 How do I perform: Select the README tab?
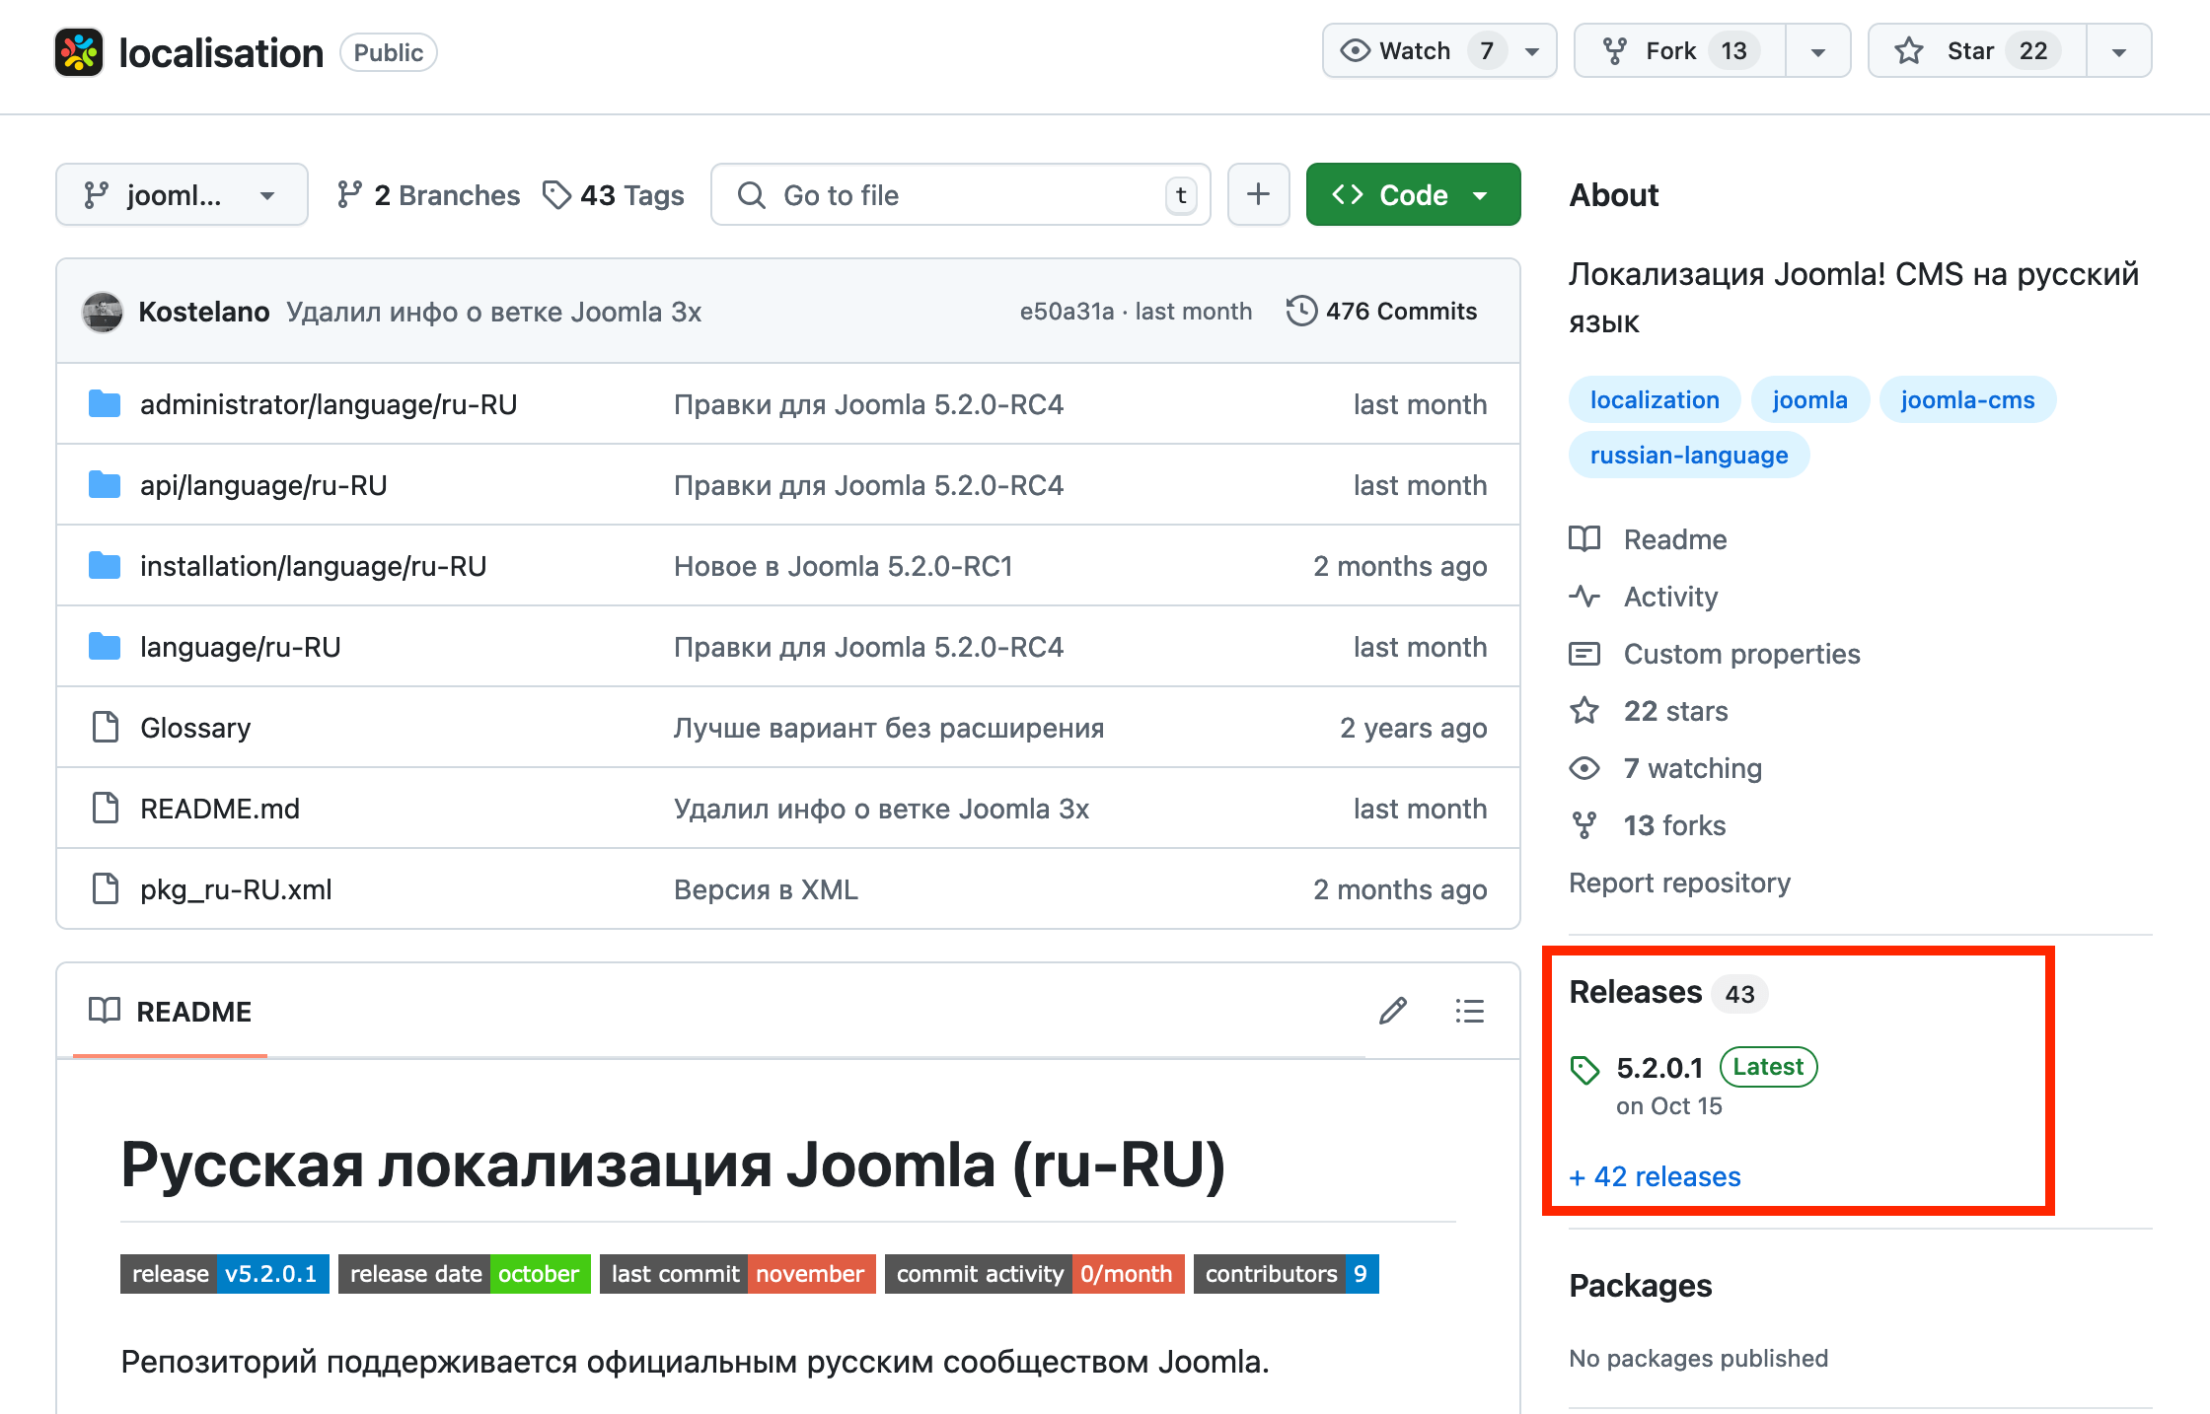click(x=170, y=1012)
